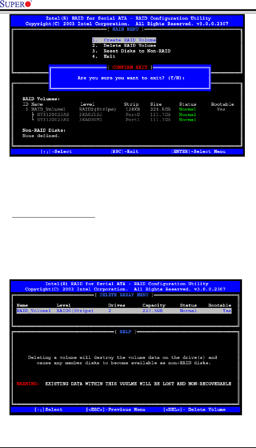Viewport: 256px width, 448px height.
Task: Click '223.5GB' size in the RAID Volumes list
Action: click(x=160, y=109)
